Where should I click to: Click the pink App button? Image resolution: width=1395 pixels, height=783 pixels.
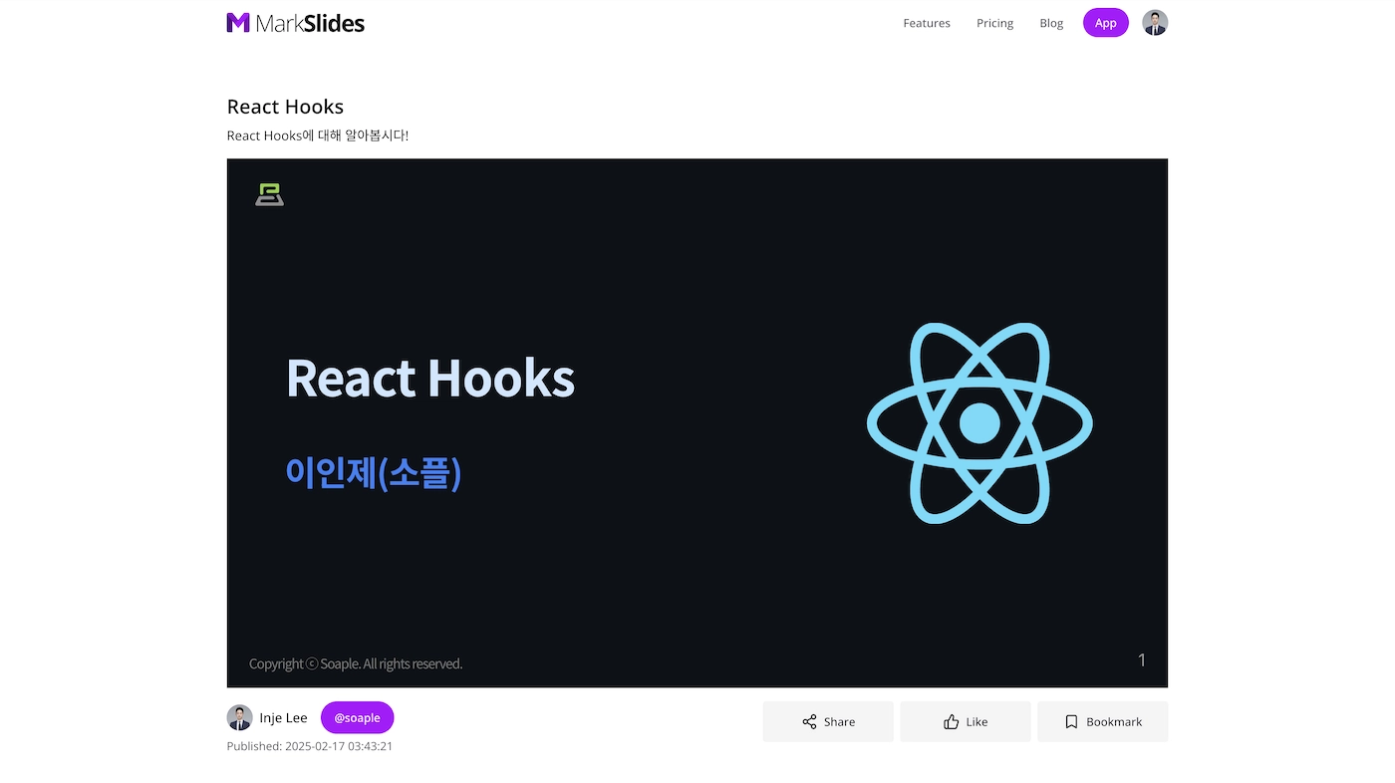1106,22
